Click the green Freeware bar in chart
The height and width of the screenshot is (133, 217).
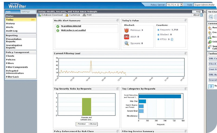pyautogui.click(x=86, y=107)
